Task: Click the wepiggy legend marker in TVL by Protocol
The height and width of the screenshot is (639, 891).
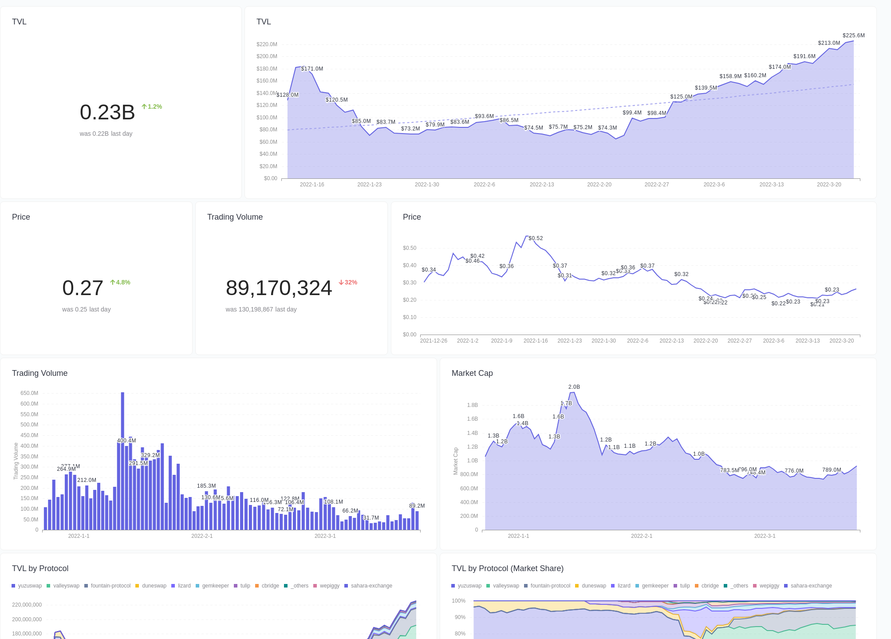Action: (316, 586)
